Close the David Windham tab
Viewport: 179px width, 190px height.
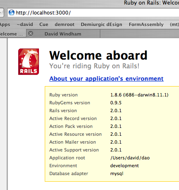point(31,34)
